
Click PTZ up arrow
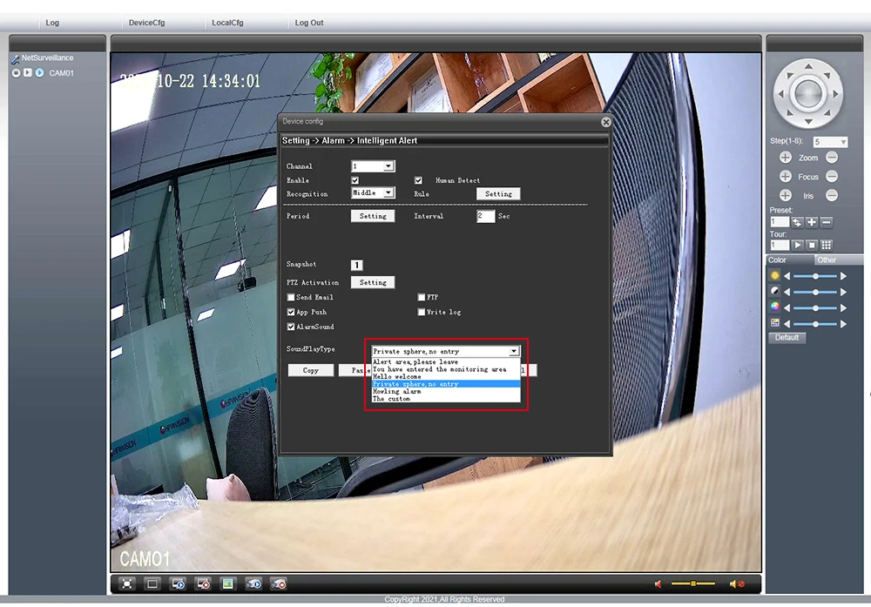(x=808, y=67)
